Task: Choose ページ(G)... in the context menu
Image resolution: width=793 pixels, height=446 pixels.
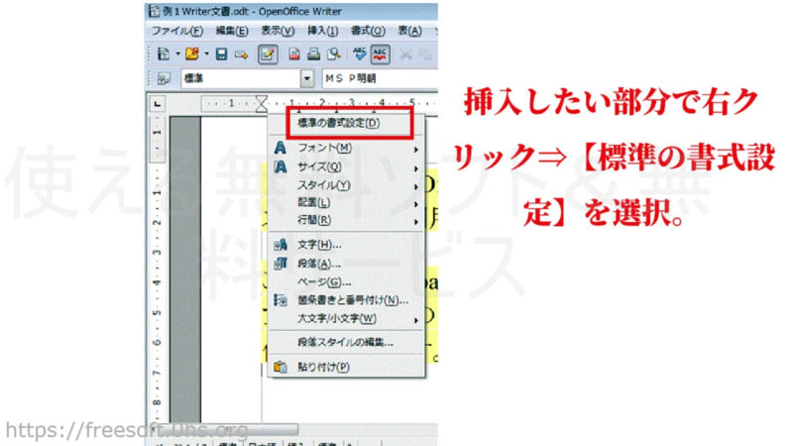Action: 347,282
